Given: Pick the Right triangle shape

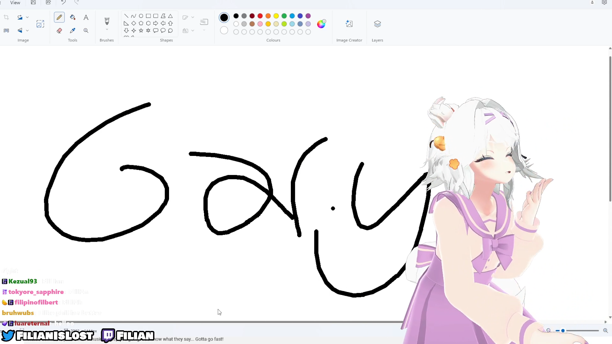Looking at the screenshot, I should click(126, 23).
